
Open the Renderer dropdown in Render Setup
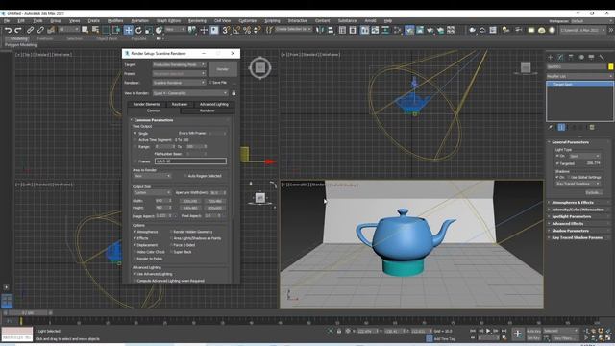pos(179,83)
